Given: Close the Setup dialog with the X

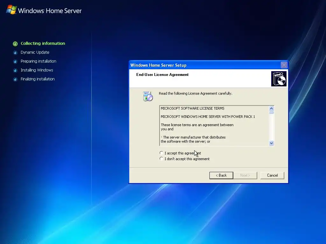Looking at the screenshot, I should click(284, 65).
